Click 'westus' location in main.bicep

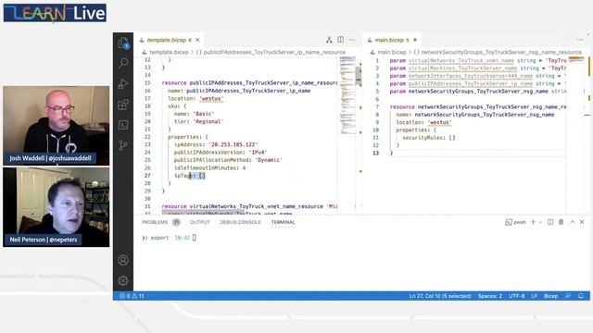coord(439,122)
